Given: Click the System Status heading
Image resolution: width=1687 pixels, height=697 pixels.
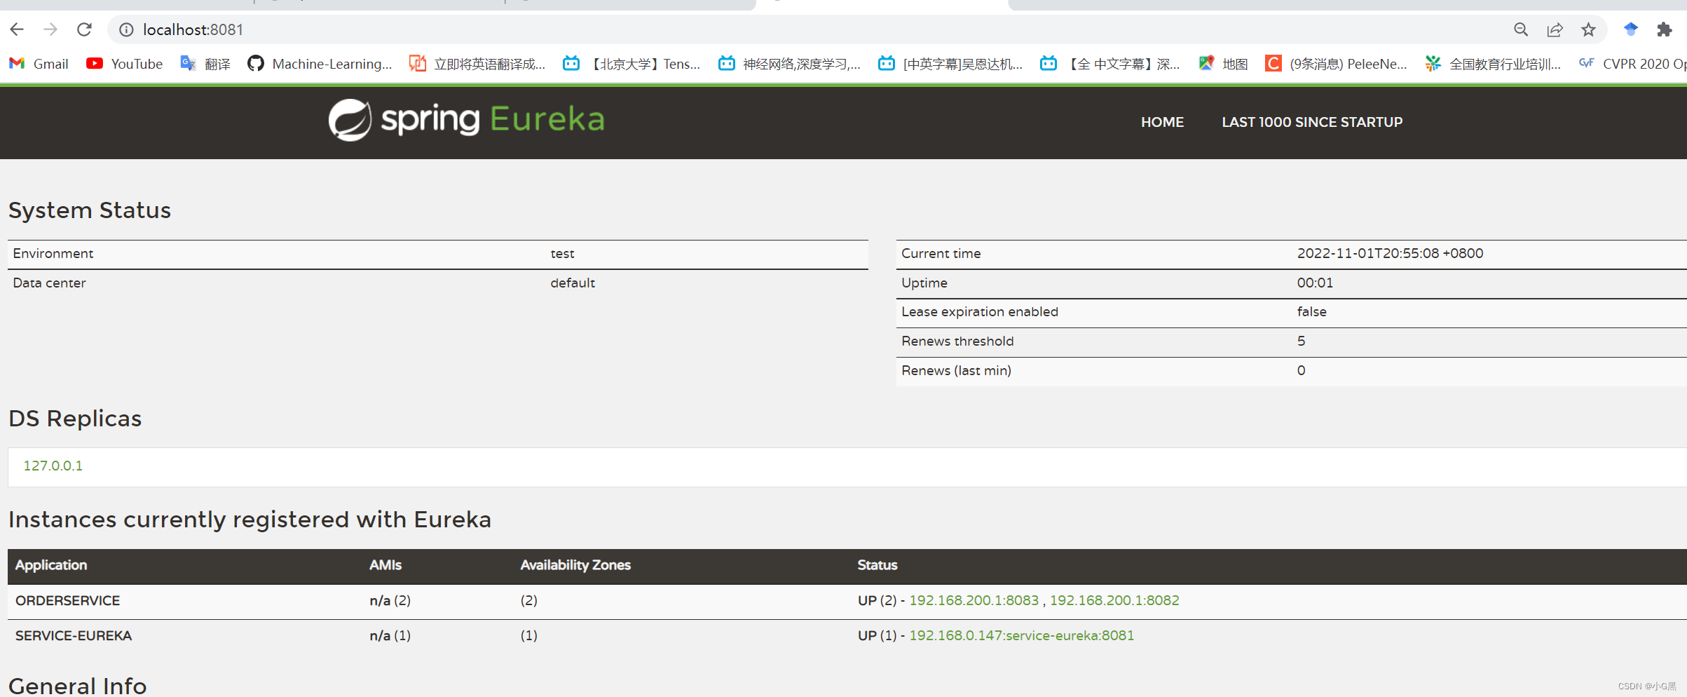Looking at the screenshot, I should pyautogui.click(x=90, y=210).
